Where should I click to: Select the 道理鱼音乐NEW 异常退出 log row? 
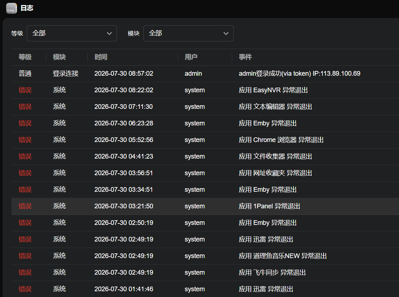click(x=205, y=256)
